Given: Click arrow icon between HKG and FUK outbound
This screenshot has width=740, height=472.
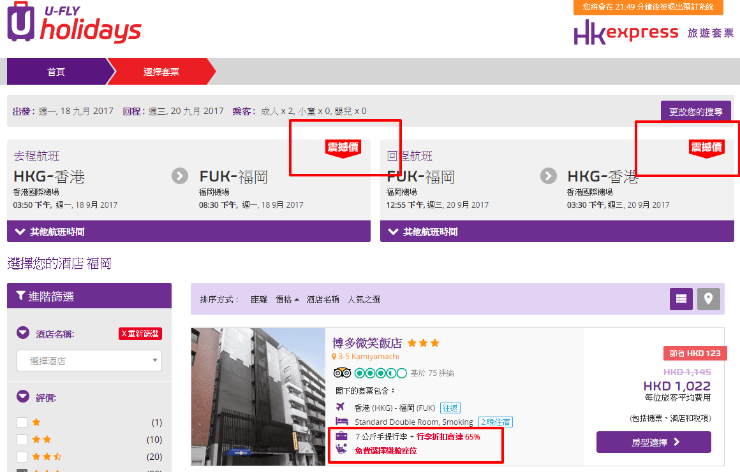Looking at the screenshot, I should pyautogui.click(x=180, y=176).
